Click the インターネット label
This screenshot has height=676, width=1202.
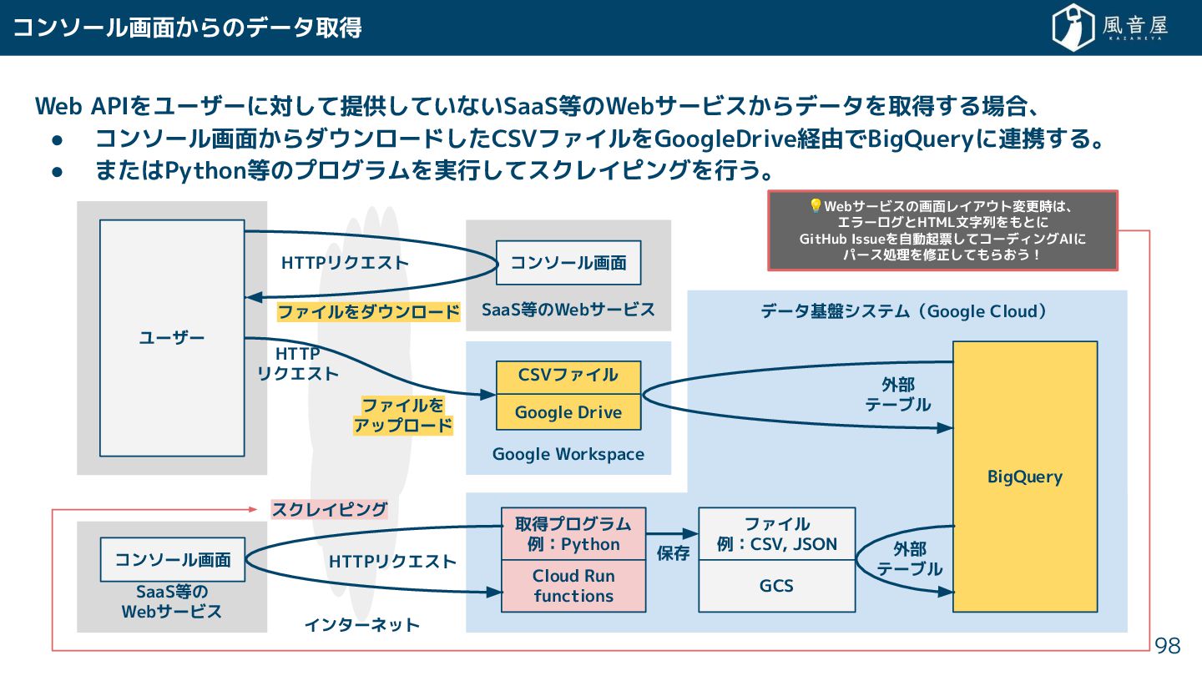click(x=361, y=624)
